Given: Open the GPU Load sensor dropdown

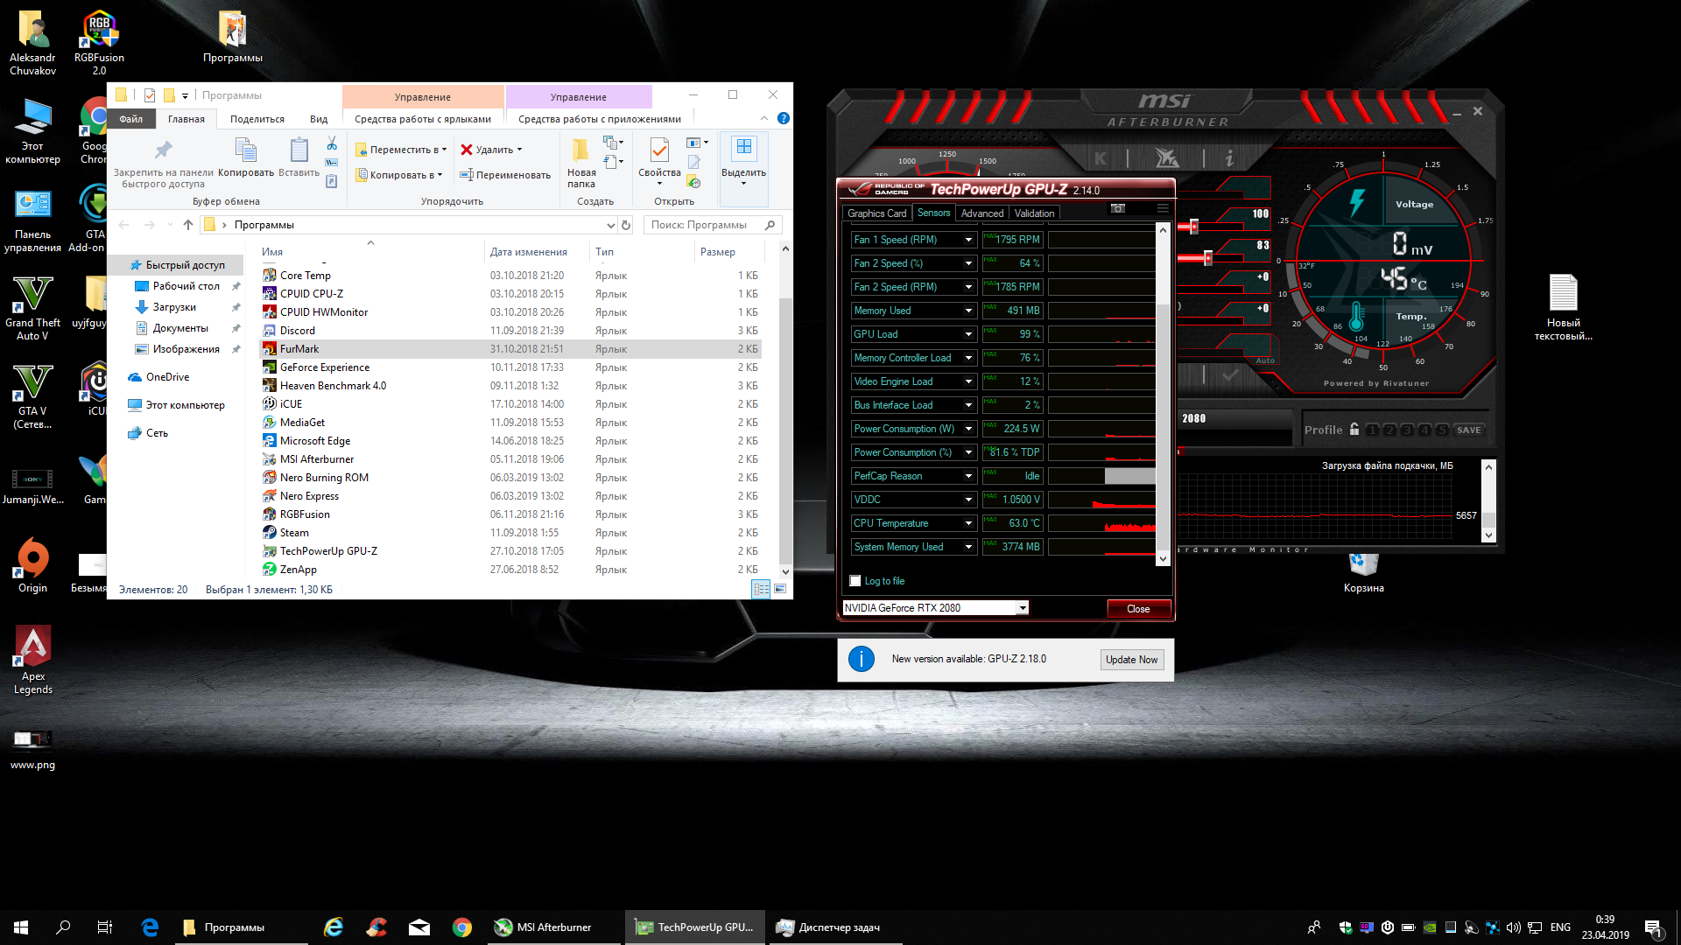Looking at the screenshot, I should tap(968, 334).
